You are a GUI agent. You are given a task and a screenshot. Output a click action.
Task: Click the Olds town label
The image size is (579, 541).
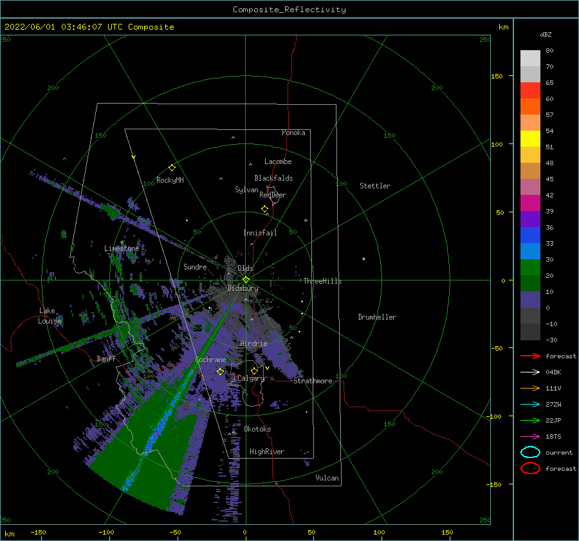pos(245,268)
